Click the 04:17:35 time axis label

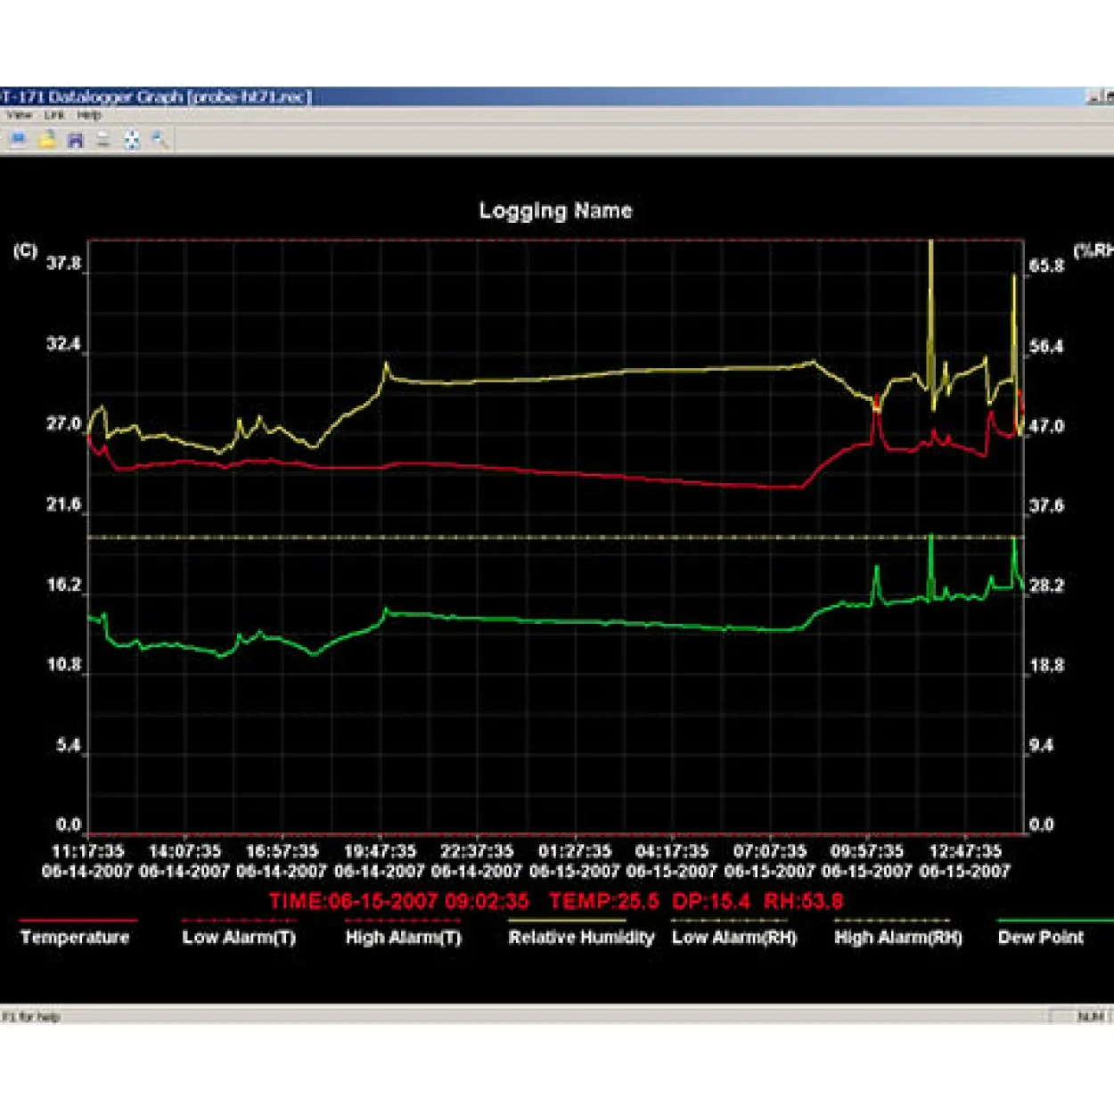[x=672, y=851]
